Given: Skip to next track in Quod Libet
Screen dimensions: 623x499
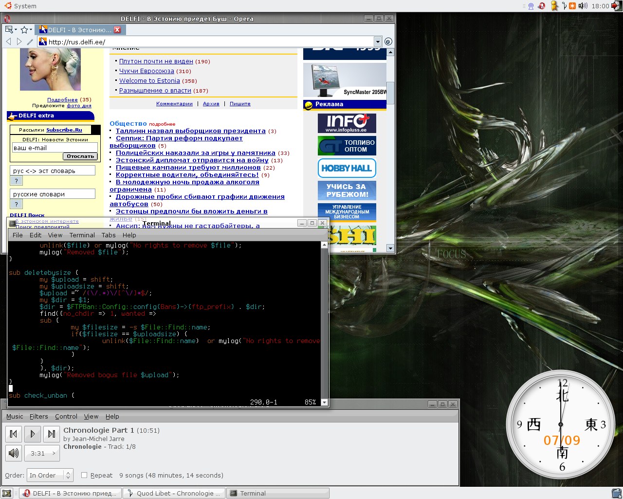Looking at the screenshot, I should (52, 434).
